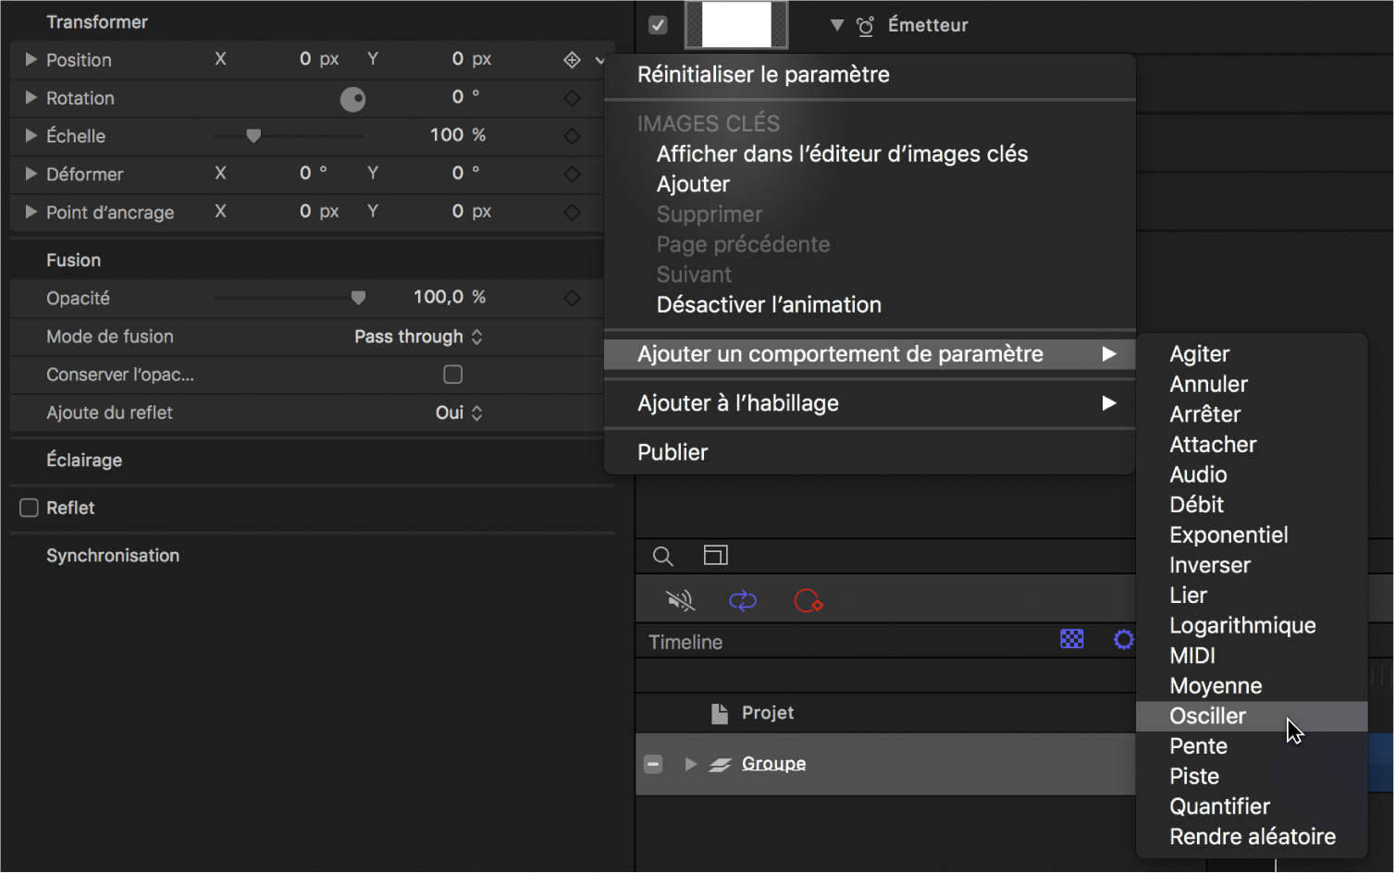This screenshot has width=1395, height=873.
Task: Click the mini-timeline display icon
Action: coord(715,556)
